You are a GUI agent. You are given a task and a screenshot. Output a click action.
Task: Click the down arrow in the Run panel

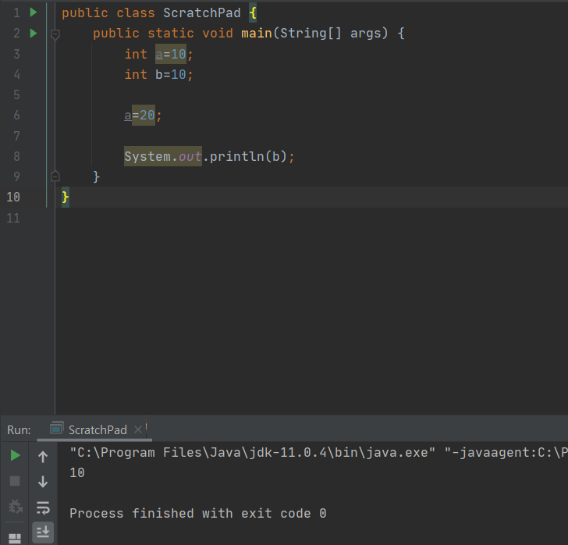pyautogui.click(x=43, y=482)
